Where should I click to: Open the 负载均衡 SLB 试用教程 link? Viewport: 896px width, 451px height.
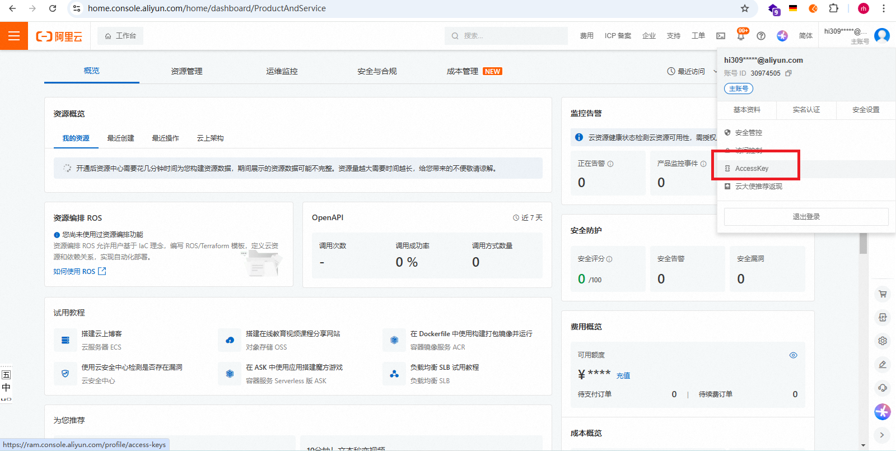tap(445, 368)
